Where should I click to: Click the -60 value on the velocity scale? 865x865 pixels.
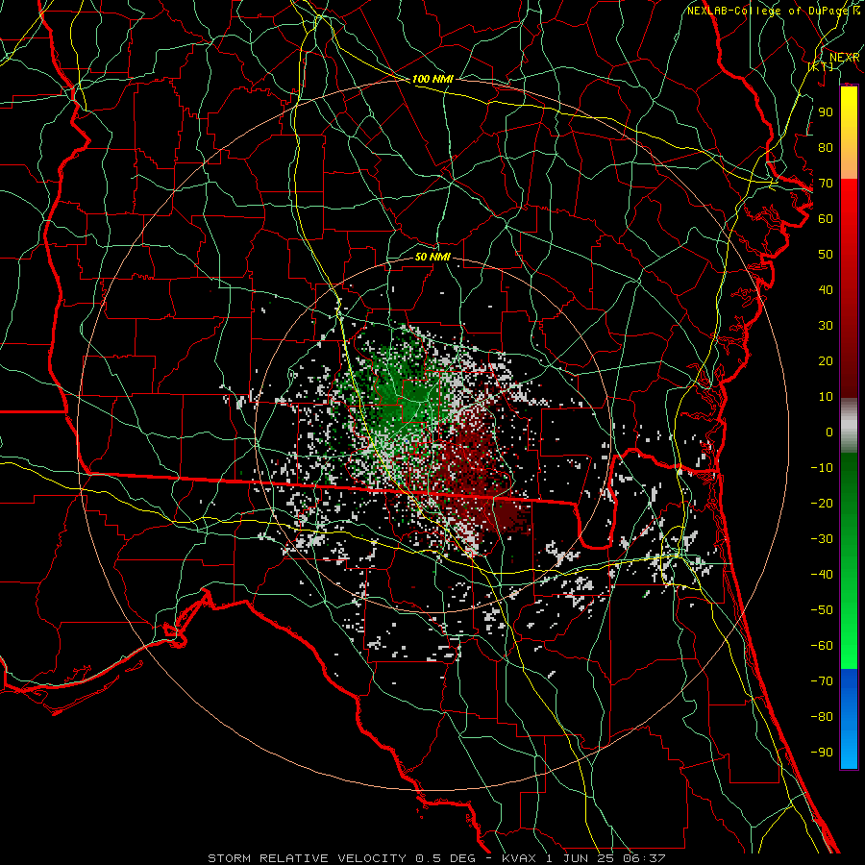point(822,646)
